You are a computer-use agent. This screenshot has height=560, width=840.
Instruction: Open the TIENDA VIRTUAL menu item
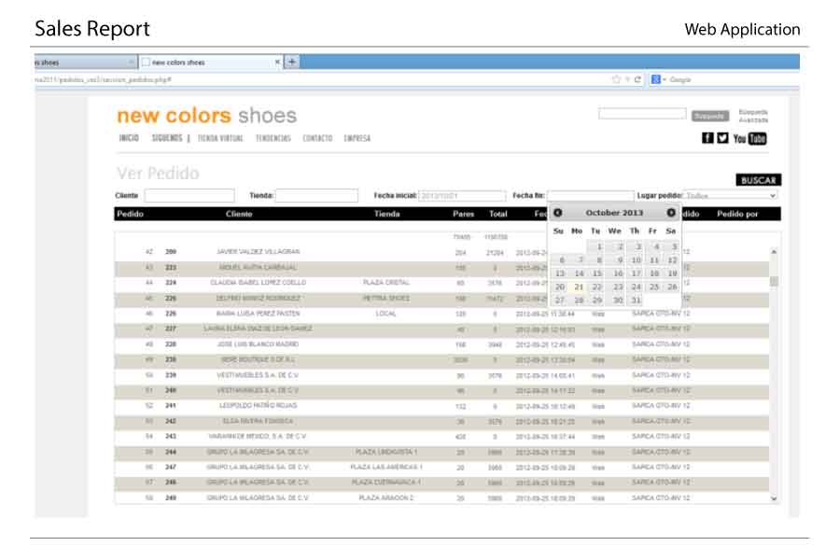(220, 138)
